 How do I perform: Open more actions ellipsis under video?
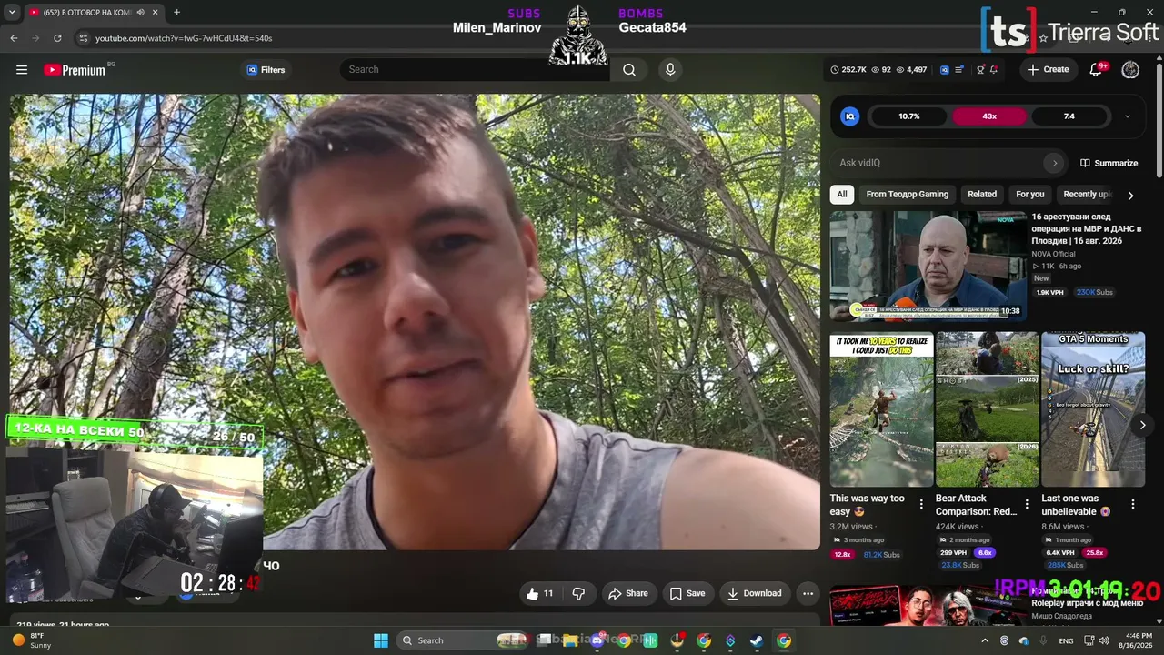click(808, 593)
